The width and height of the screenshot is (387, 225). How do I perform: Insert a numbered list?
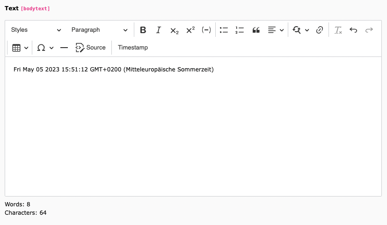click(240, 30)
